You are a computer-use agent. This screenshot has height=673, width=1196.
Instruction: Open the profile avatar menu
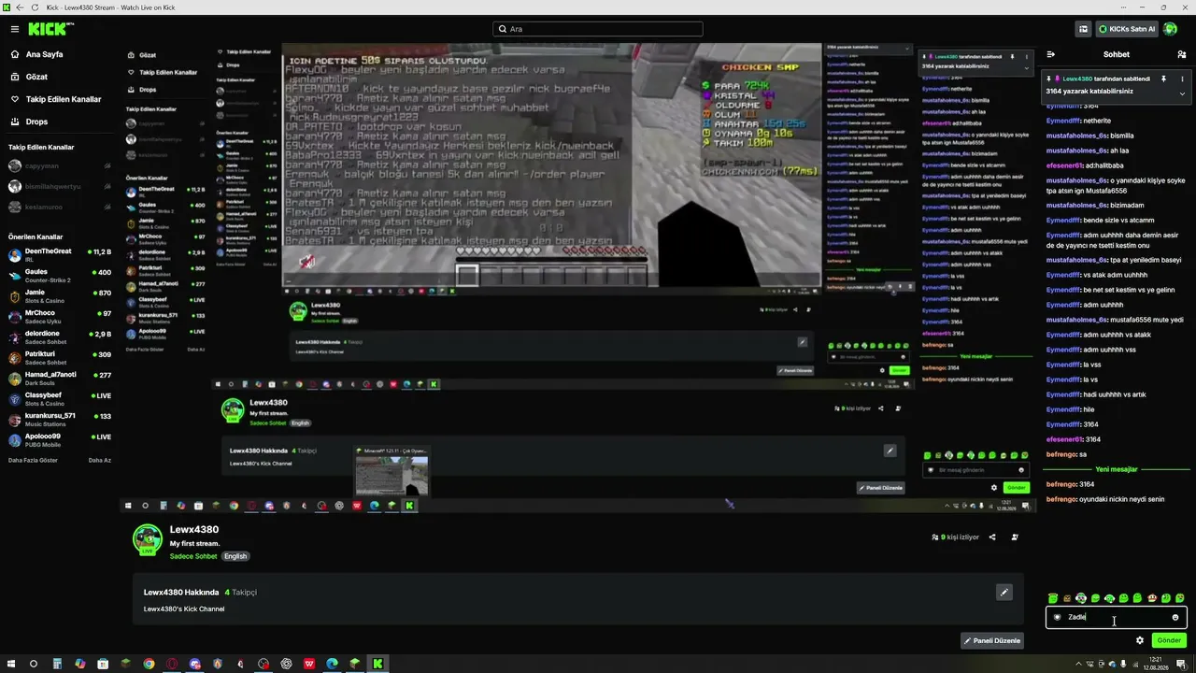[x=1170, y=29]
